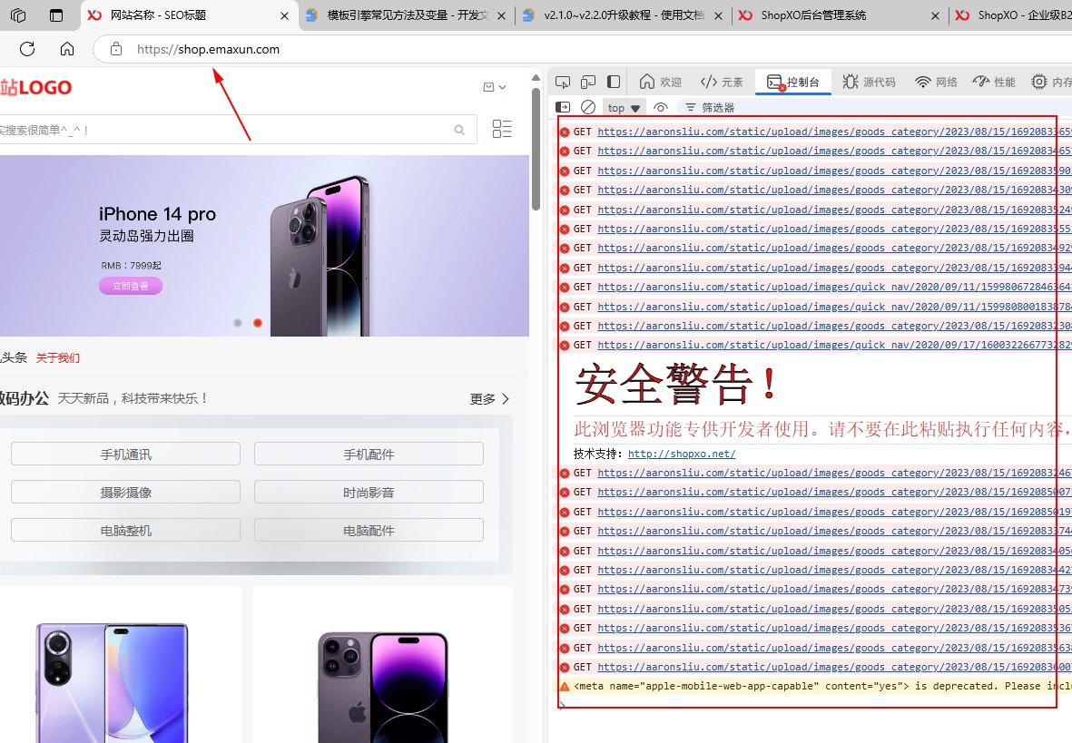Click the apple-mobile-web-app-capable deprecation message
This screenshot has height=743, width=1072.
[822, 686]
